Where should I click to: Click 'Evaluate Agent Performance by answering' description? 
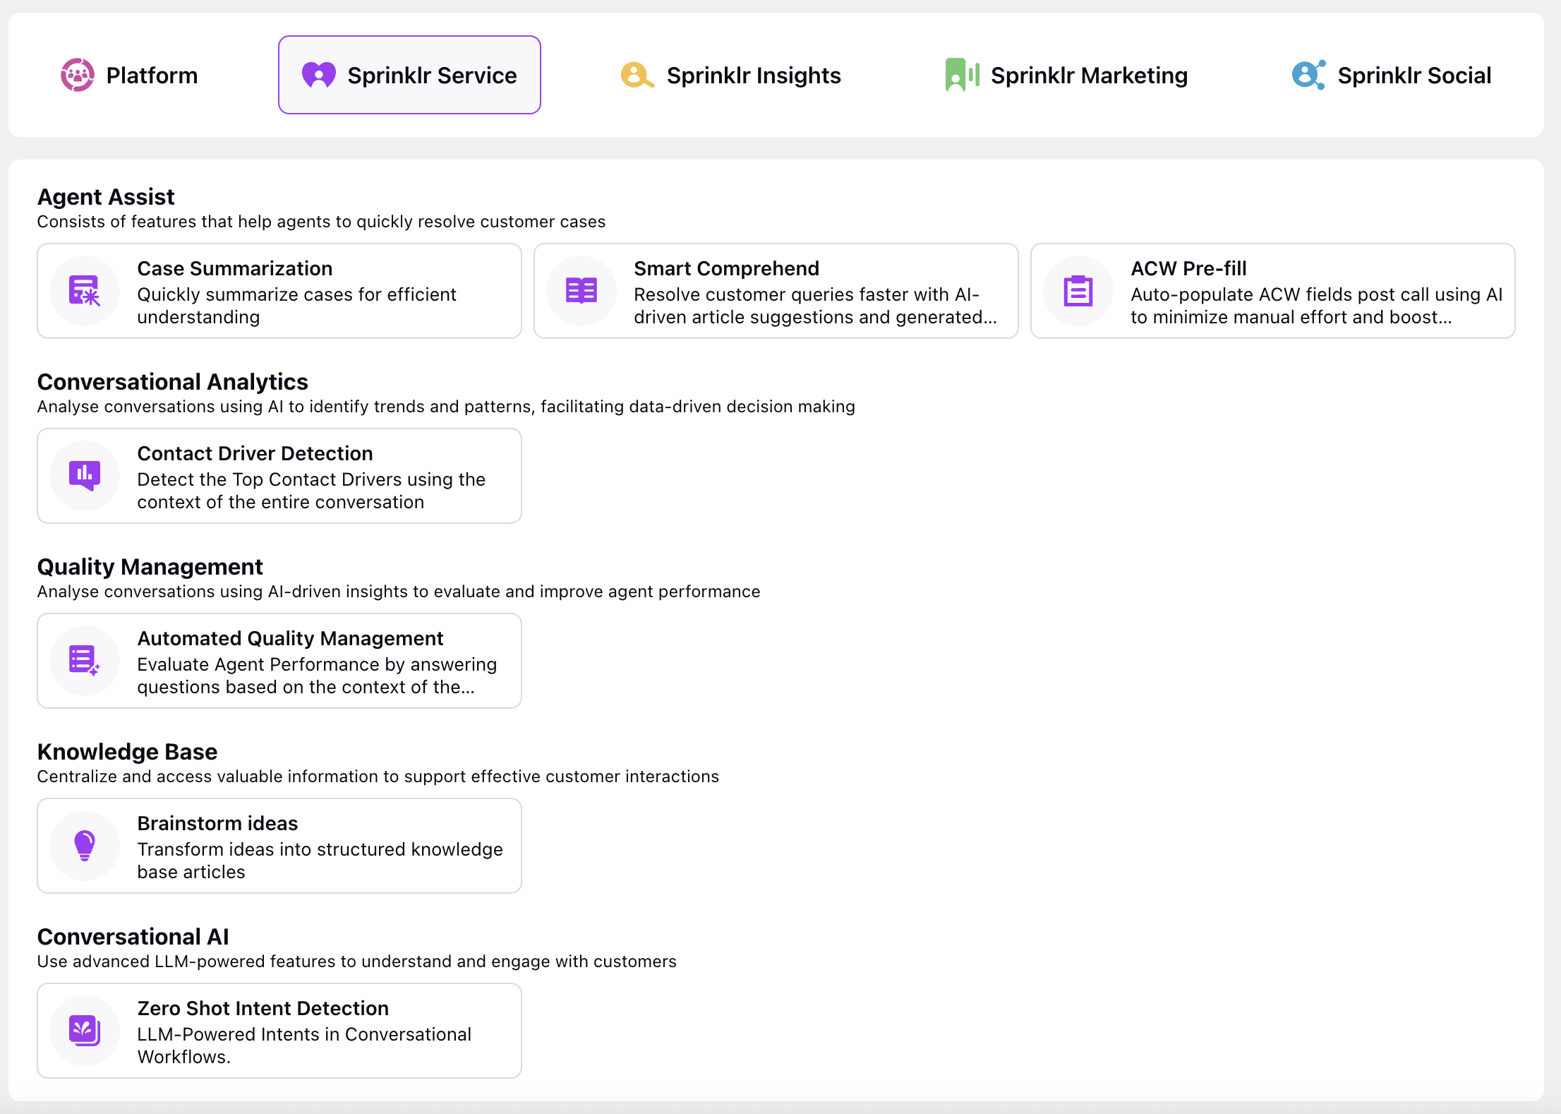317,676
